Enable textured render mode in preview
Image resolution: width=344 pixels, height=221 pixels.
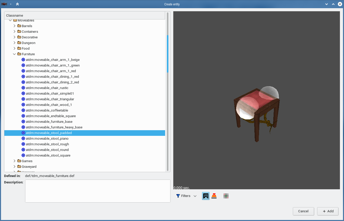(x=206, y=196)
